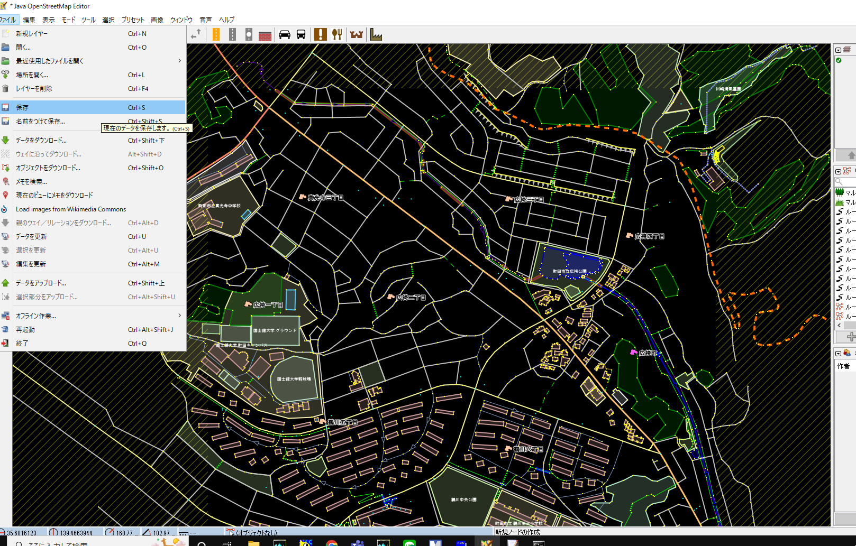This screenshot has width=856, height=546.
Task: Toggle the green active layer checkmark
Action: [839, 60]
